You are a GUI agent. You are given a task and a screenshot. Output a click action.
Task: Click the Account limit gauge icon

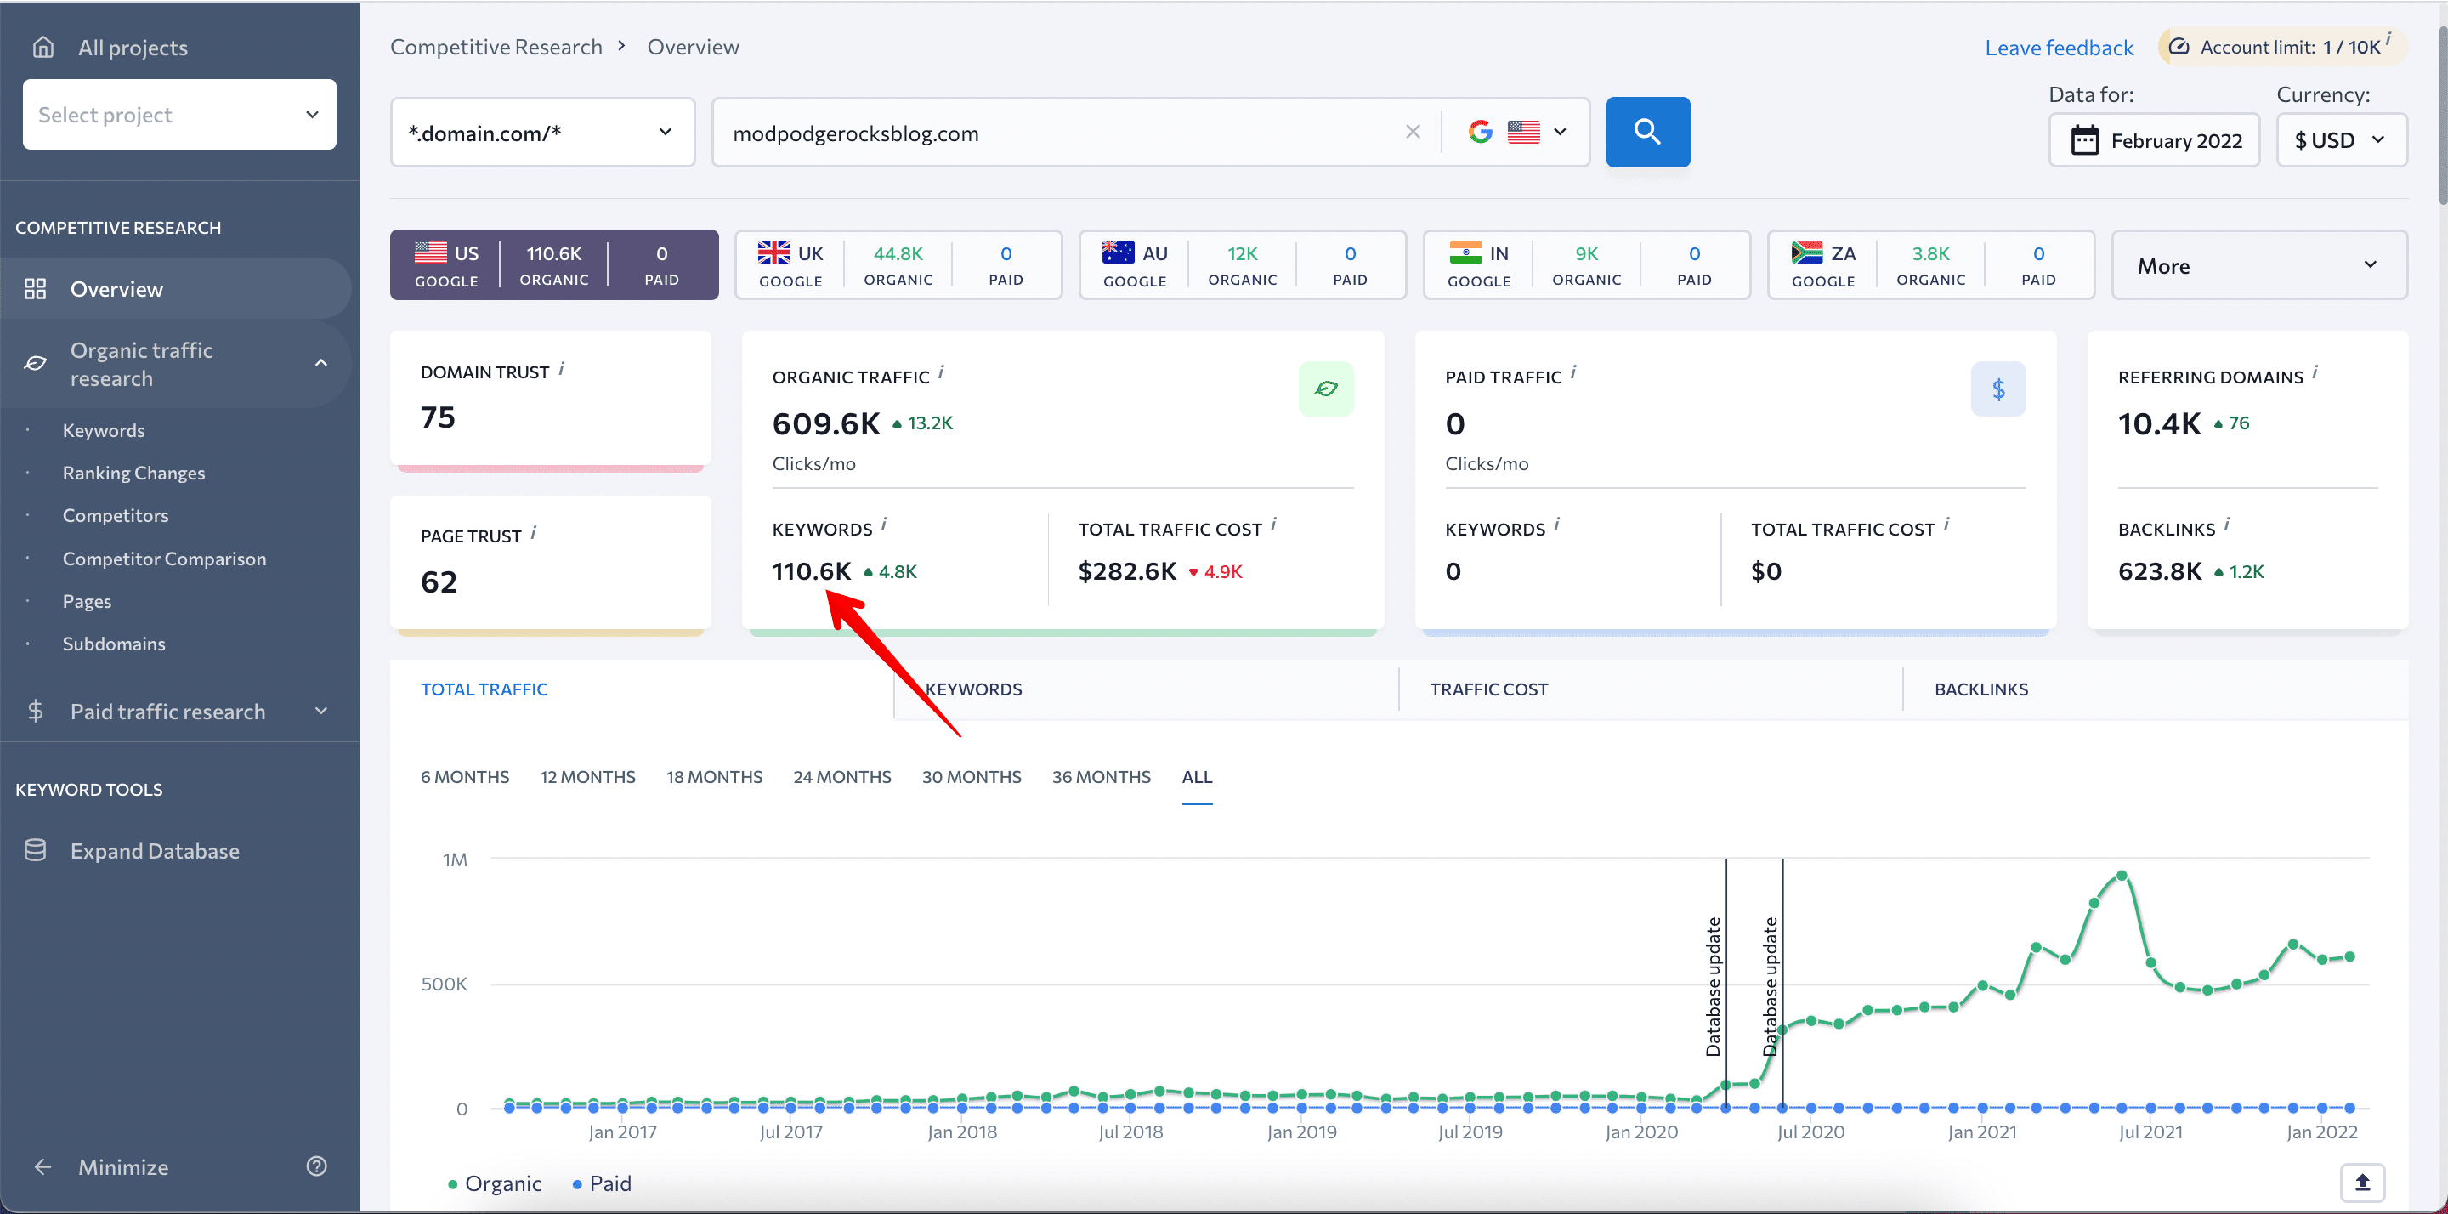[x=2180, y=47]
